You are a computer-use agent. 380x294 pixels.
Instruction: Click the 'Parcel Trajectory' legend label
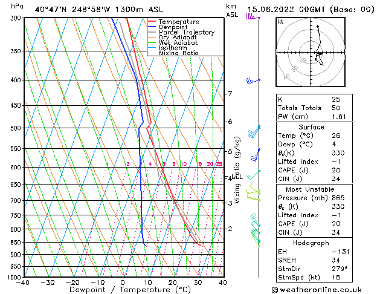[x=187, y=32]
